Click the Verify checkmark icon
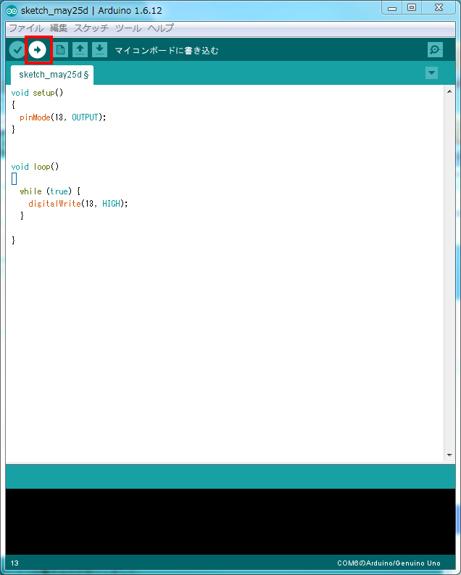The height and width of the screenshot is (575, 461). click(x=17, y=50)
